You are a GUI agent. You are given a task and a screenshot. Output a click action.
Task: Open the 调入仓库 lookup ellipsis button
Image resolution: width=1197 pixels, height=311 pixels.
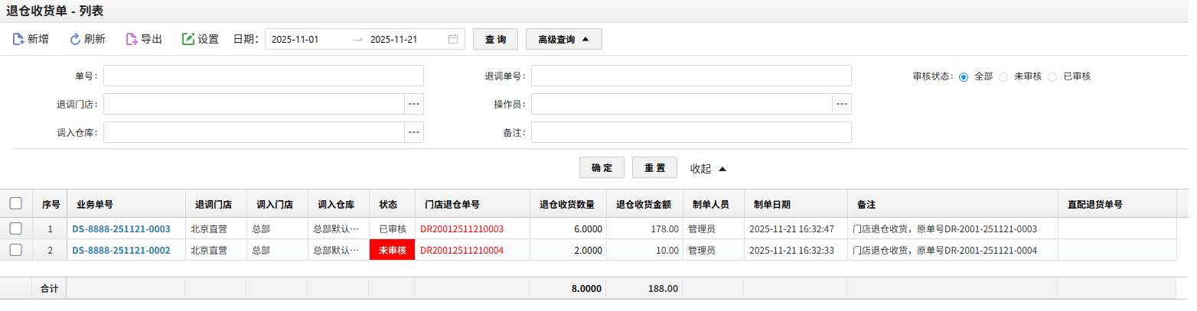pyautogui.click(x=414, y=132)
